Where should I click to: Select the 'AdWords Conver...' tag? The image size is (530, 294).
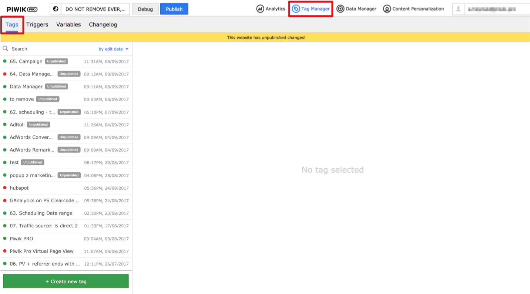pos(66,137)
